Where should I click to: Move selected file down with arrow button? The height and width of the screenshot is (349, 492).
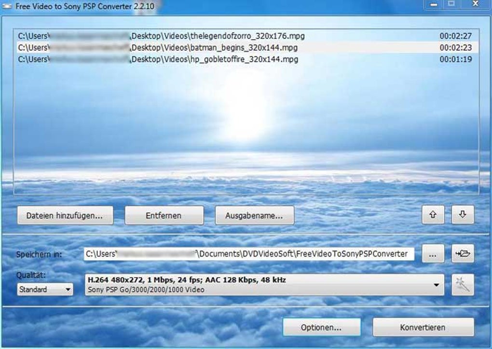[x=463, y=215]
